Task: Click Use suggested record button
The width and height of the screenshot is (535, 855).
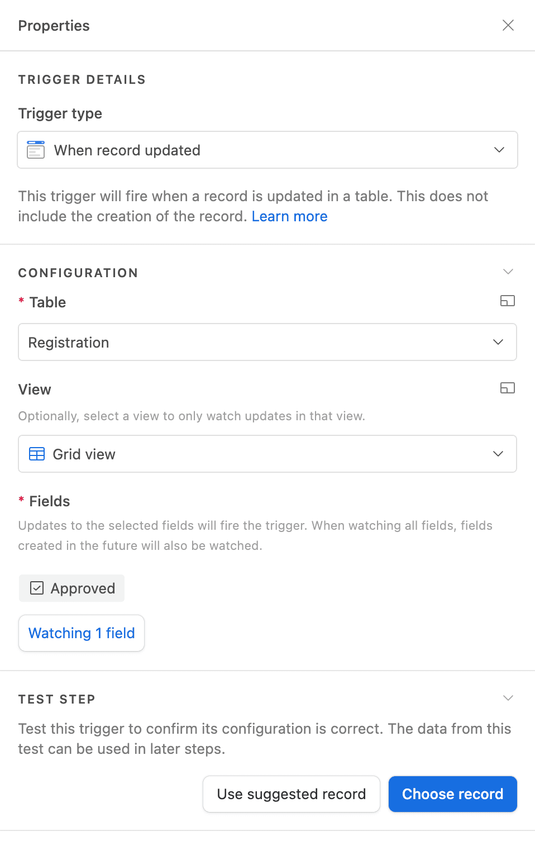Action: click(291, 794)
